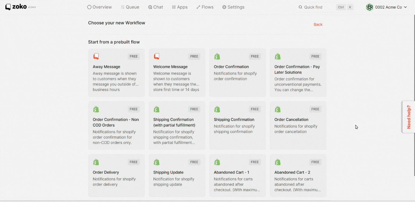Viewport: 415px width, 202px height.
Task: Click FREE badge on Order Cancellation card
Action: (315, 109)
